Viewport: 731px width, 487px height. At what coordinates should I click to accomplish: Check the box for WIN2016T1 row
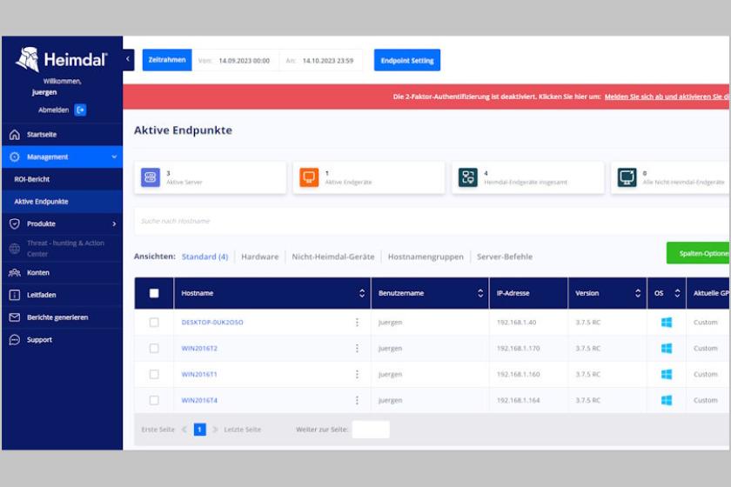tap(154, 374)
